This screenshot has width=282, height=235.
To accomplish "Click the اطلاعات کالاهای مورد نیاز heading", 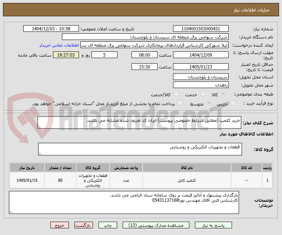I will coord(246,134).
